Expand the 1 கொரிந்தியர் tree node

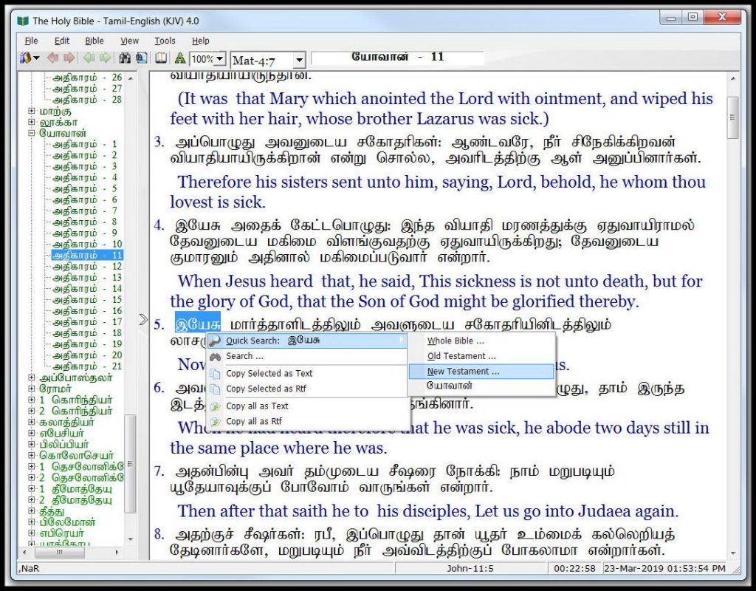tap(32, 400)
